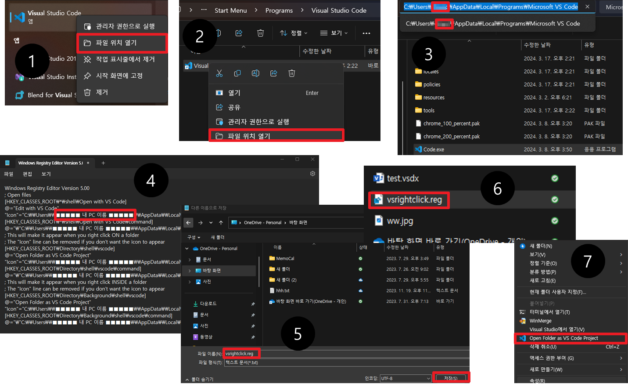Viewport: 628px width, 384px height.
Task: Click the Blend for Visual Studio icon
Action: (20, 95)
